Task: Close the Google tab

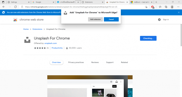Action: (x=53, y=2)
